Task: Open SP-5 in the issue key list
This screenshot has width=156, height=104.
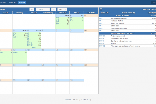Action: 101,21
